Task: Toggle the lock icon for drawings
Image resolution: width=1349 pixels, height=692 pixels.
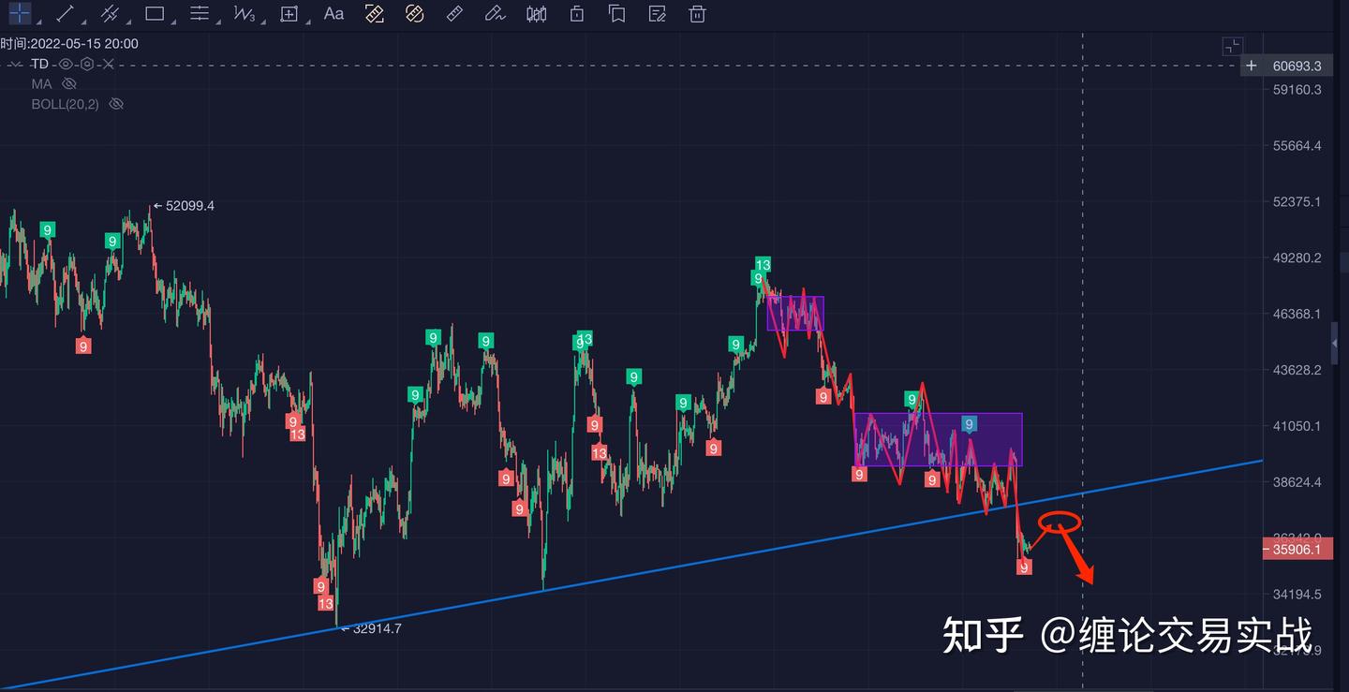Action: coord(576,14)
